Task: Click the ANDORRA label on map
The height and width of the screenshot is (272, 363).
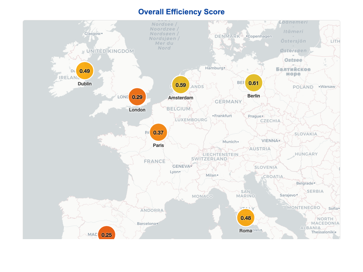Action: 152,210
